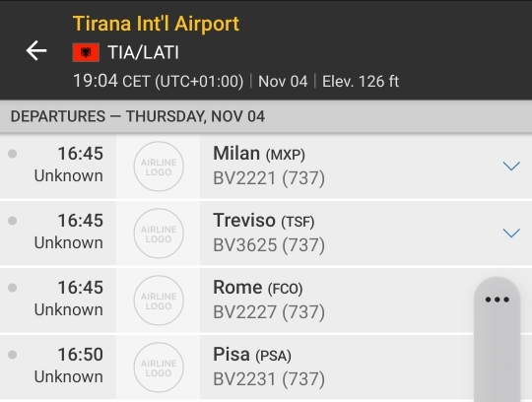Viewport: 532px width, 402px height.
Task: Select flight BV2221 to Milan
Action: [x=266, y=167]
